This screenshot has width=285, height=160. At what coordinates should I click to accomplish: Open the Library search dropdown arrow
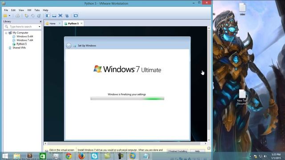coord(40,27)
